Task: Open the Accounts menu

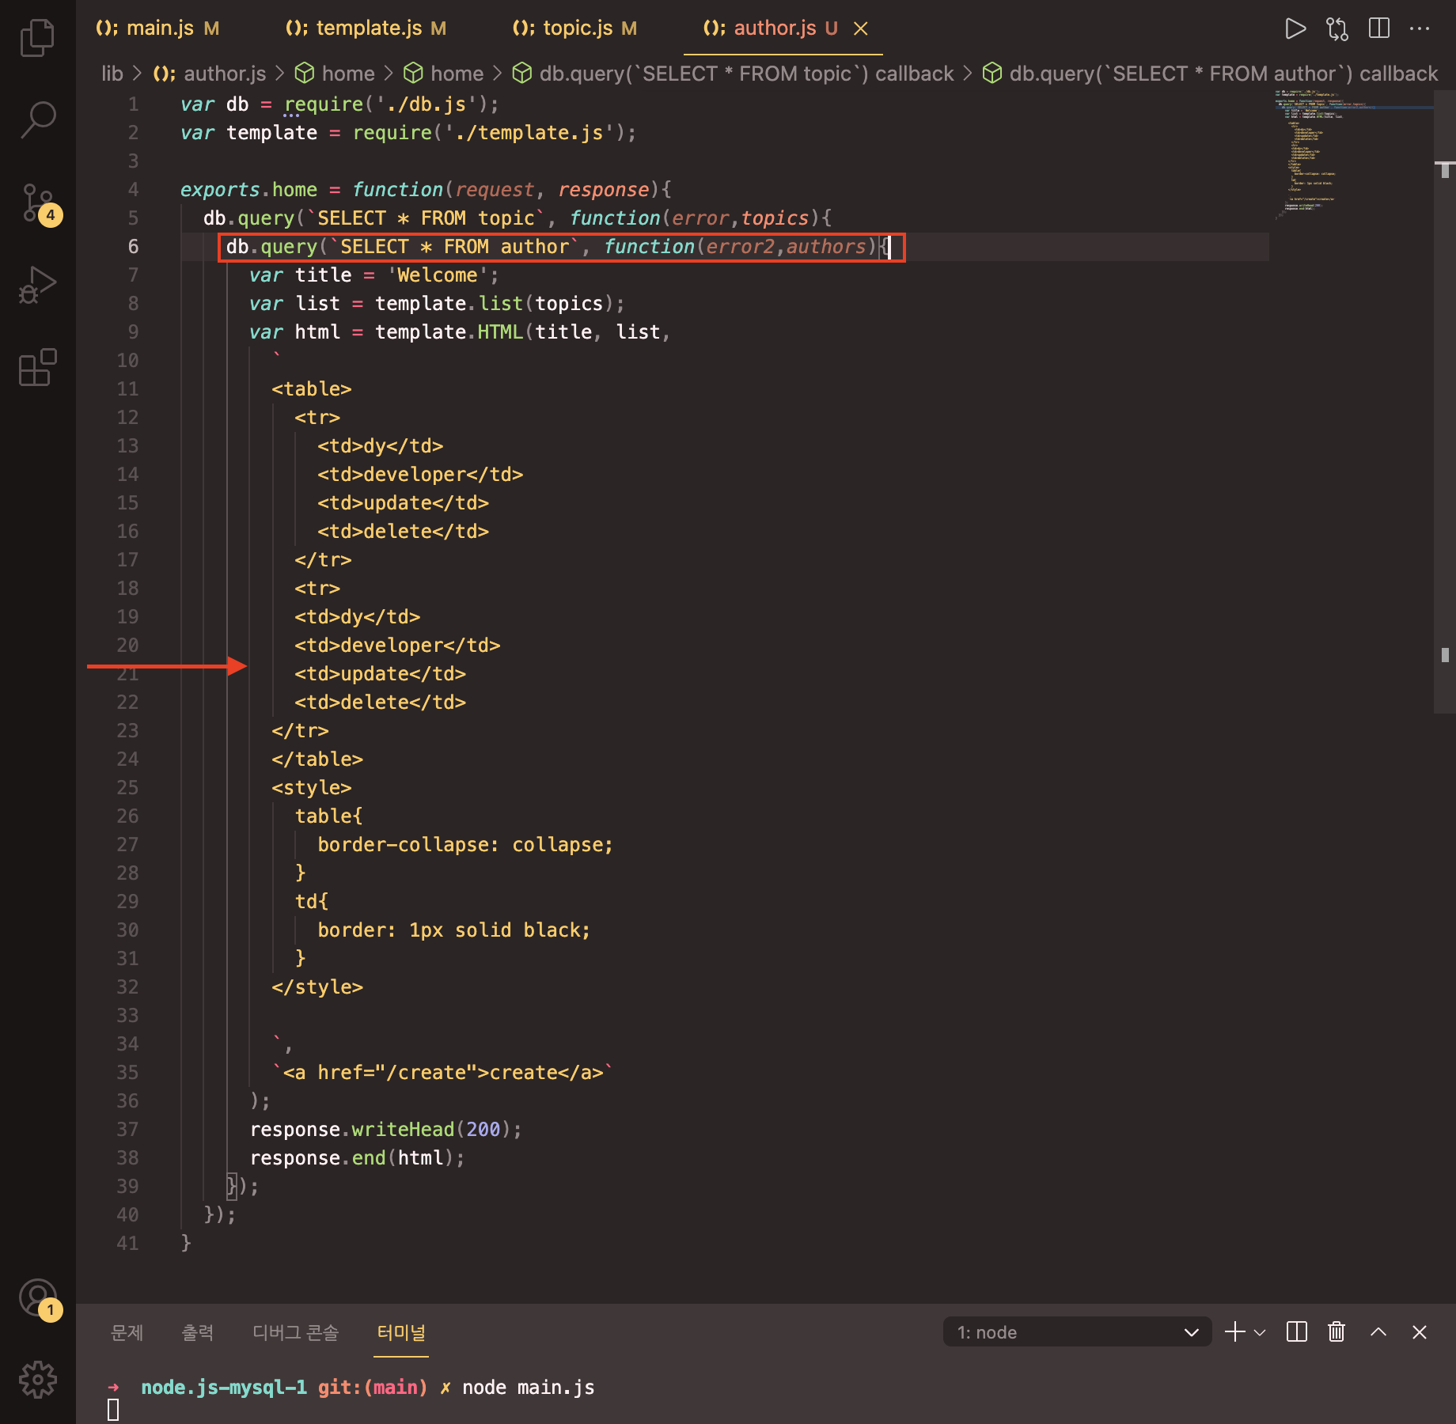Action: click(37, 1300)
